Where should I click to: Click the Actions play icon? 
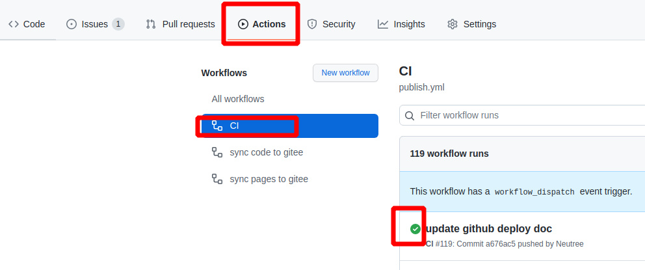pyautogui.click(x=243, y=24)
